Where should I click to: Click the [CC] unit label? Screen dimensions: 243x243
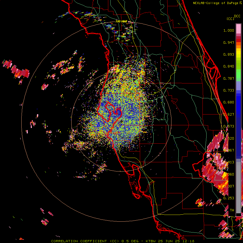pos(230,19)
